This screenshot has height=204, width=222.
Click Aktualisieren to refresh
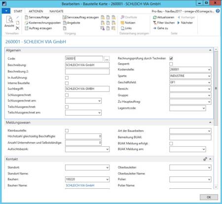point(164,17)
